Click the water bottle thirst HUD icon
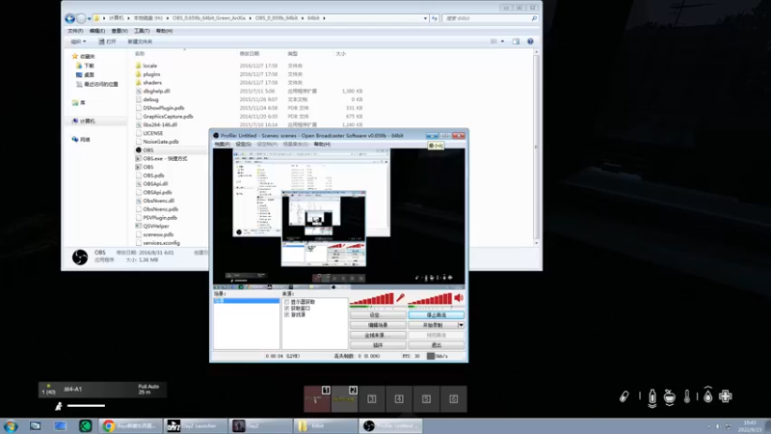Screen dimensions: 771x434 (652, 397)
